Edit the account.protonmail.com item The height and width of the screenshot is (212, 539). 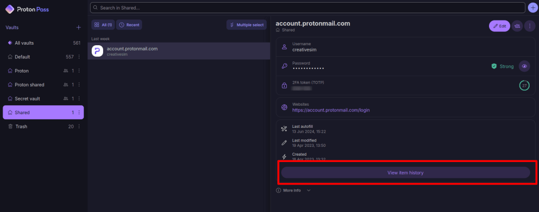point(500,26)
